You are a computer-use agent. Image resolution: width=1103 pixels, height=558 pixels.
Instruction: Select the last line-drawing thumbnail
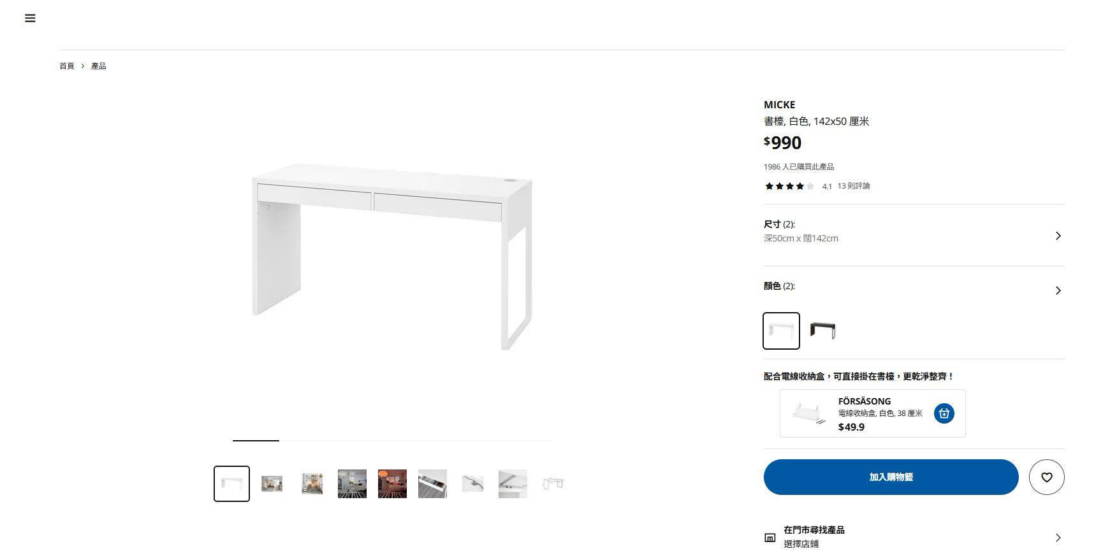553,484
